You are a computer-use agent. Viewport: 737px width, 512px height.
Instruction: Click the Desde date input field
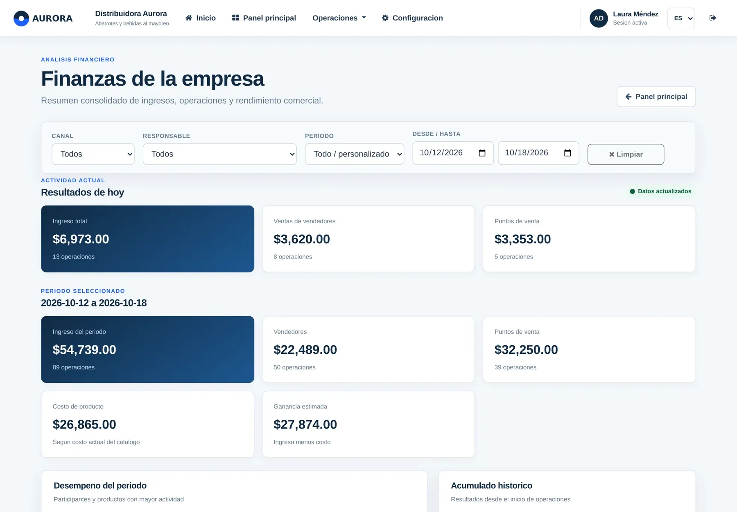point(453,153)
